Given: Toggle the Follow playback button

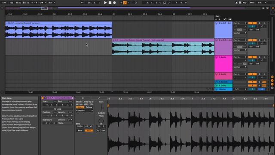Looking at the screenshot, I should [82, 3].
